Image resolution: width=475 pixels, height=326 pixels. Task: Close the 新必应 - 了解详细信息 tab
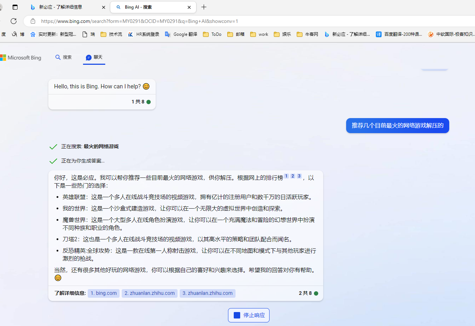[104, 7]
